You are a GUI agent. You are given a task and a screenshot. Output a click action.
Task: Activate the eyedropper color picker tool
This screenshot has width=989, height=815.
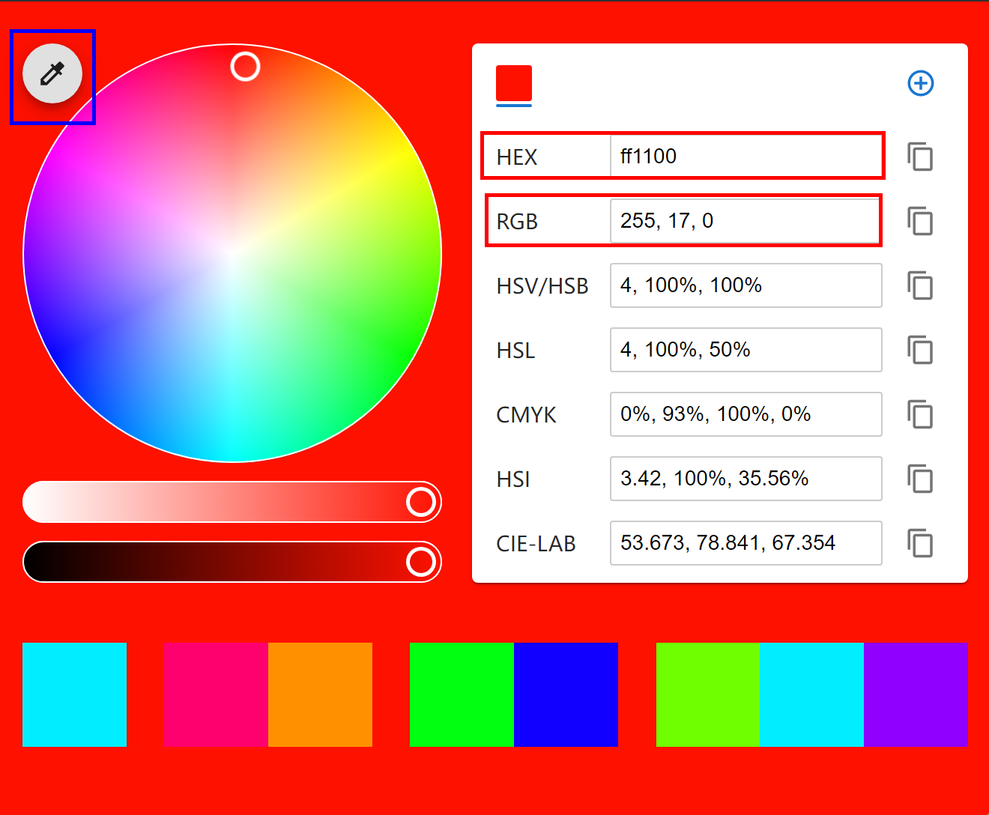point(52,73)
